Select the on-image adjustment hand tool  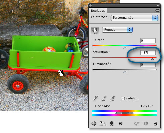click(95, 30)
